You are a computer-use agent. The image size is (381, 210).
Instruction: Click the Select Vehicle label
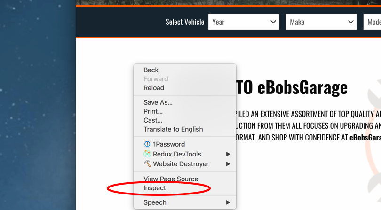[185, 22]
